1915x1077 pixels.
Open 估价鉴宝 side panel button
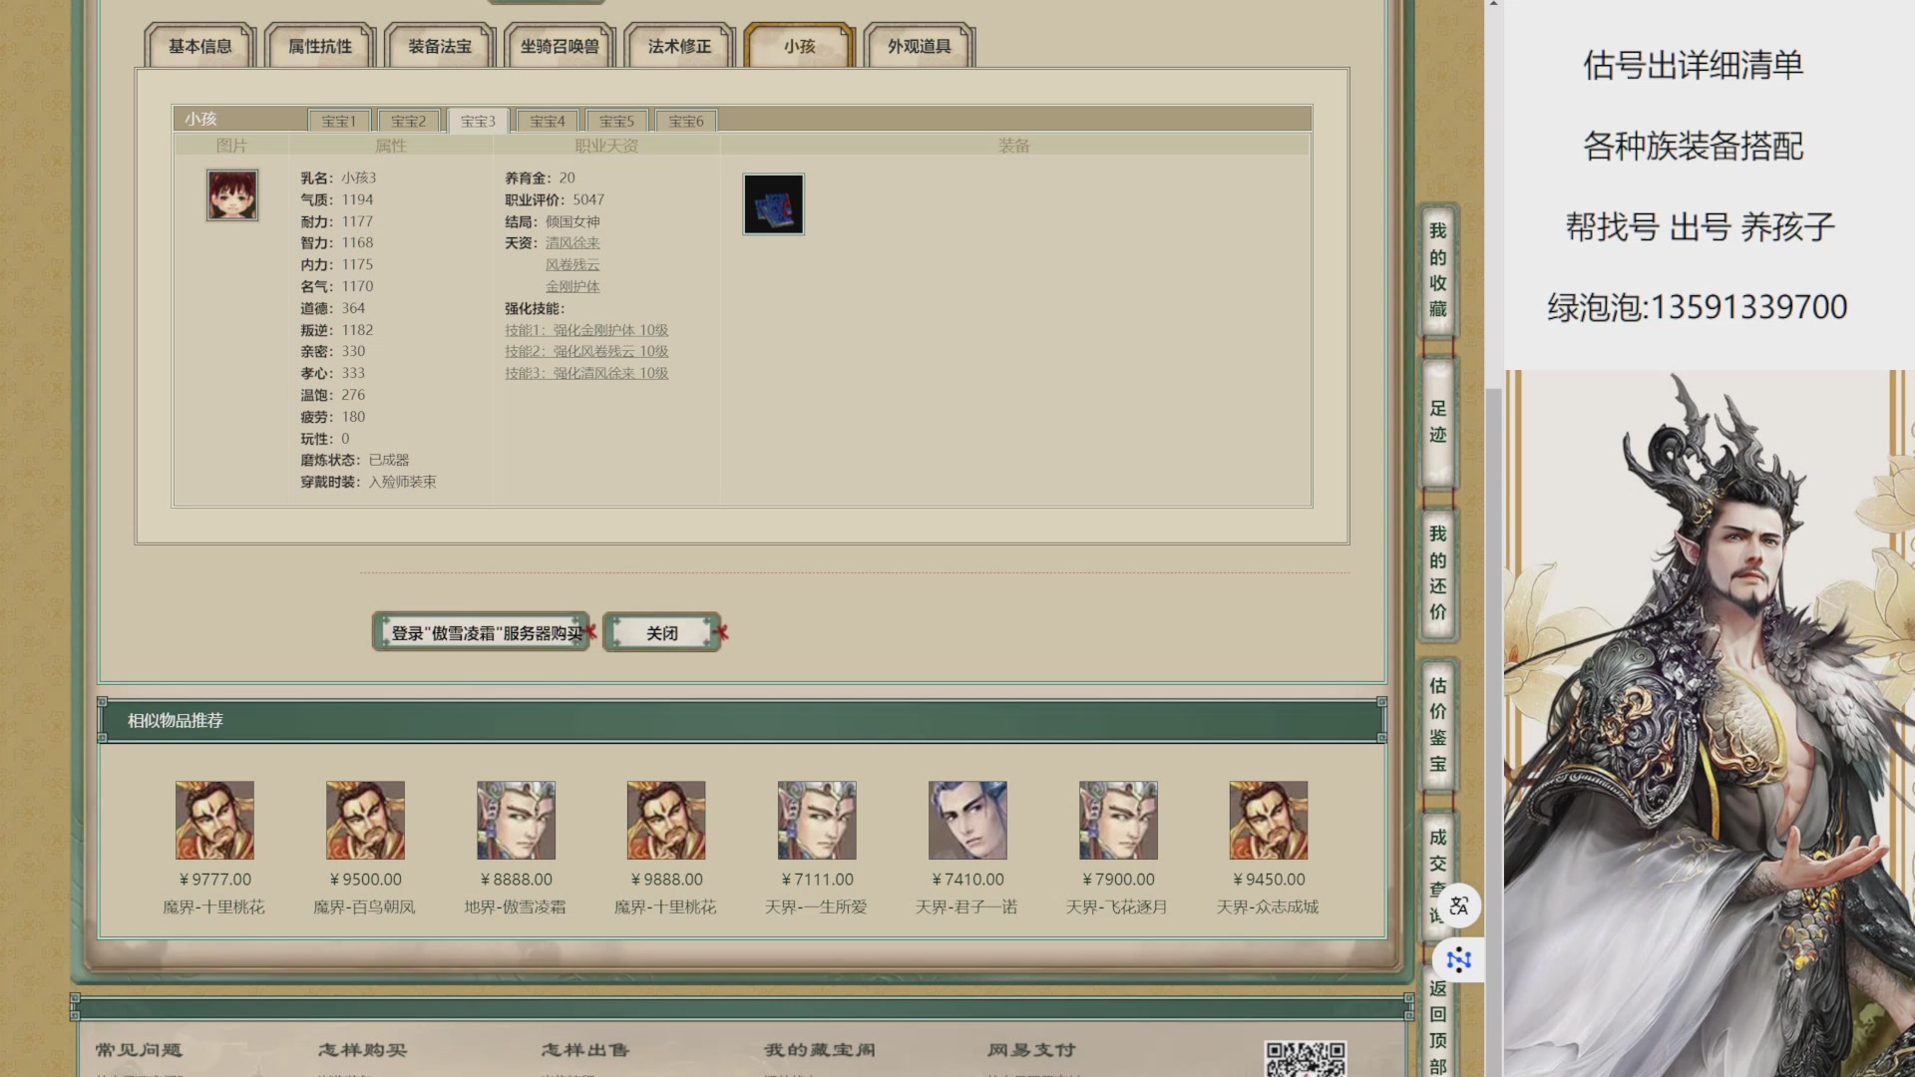pos(1437,724)
